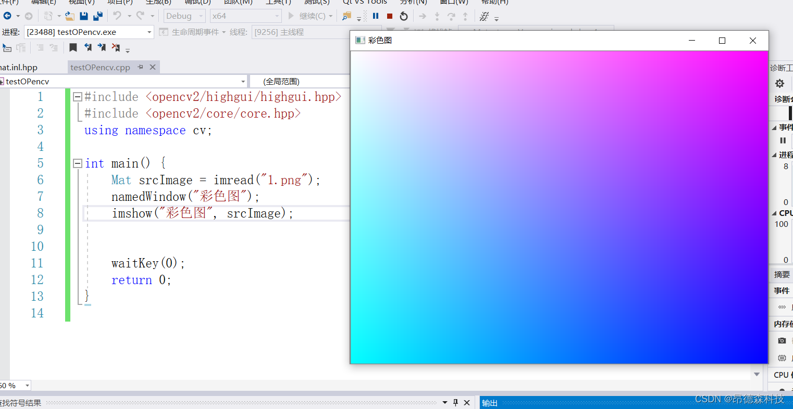Pause debugging with the Break All icon
The width and height of the screenshot is (793, 409).
coord(376,16)
